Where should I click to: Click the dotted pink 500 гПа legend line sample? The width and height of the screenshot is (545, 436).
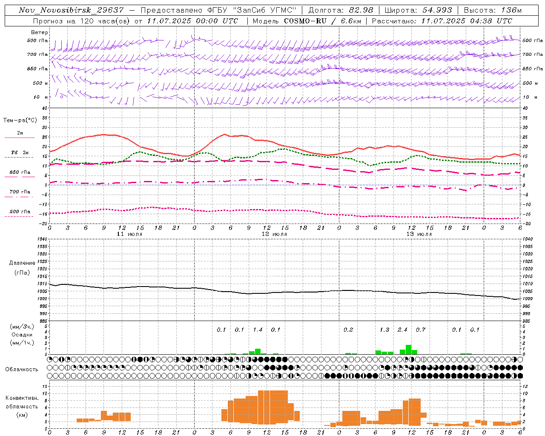(19, 216)
